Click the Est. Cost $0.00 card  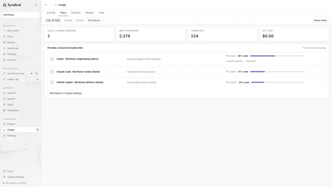point(294,34)
